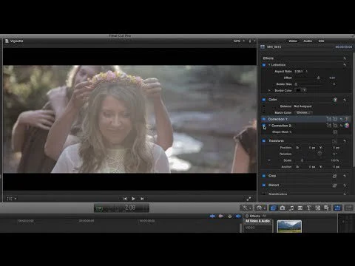
Task: Reset the Color section
Action: pyautogui.click(x=345, y=100)
